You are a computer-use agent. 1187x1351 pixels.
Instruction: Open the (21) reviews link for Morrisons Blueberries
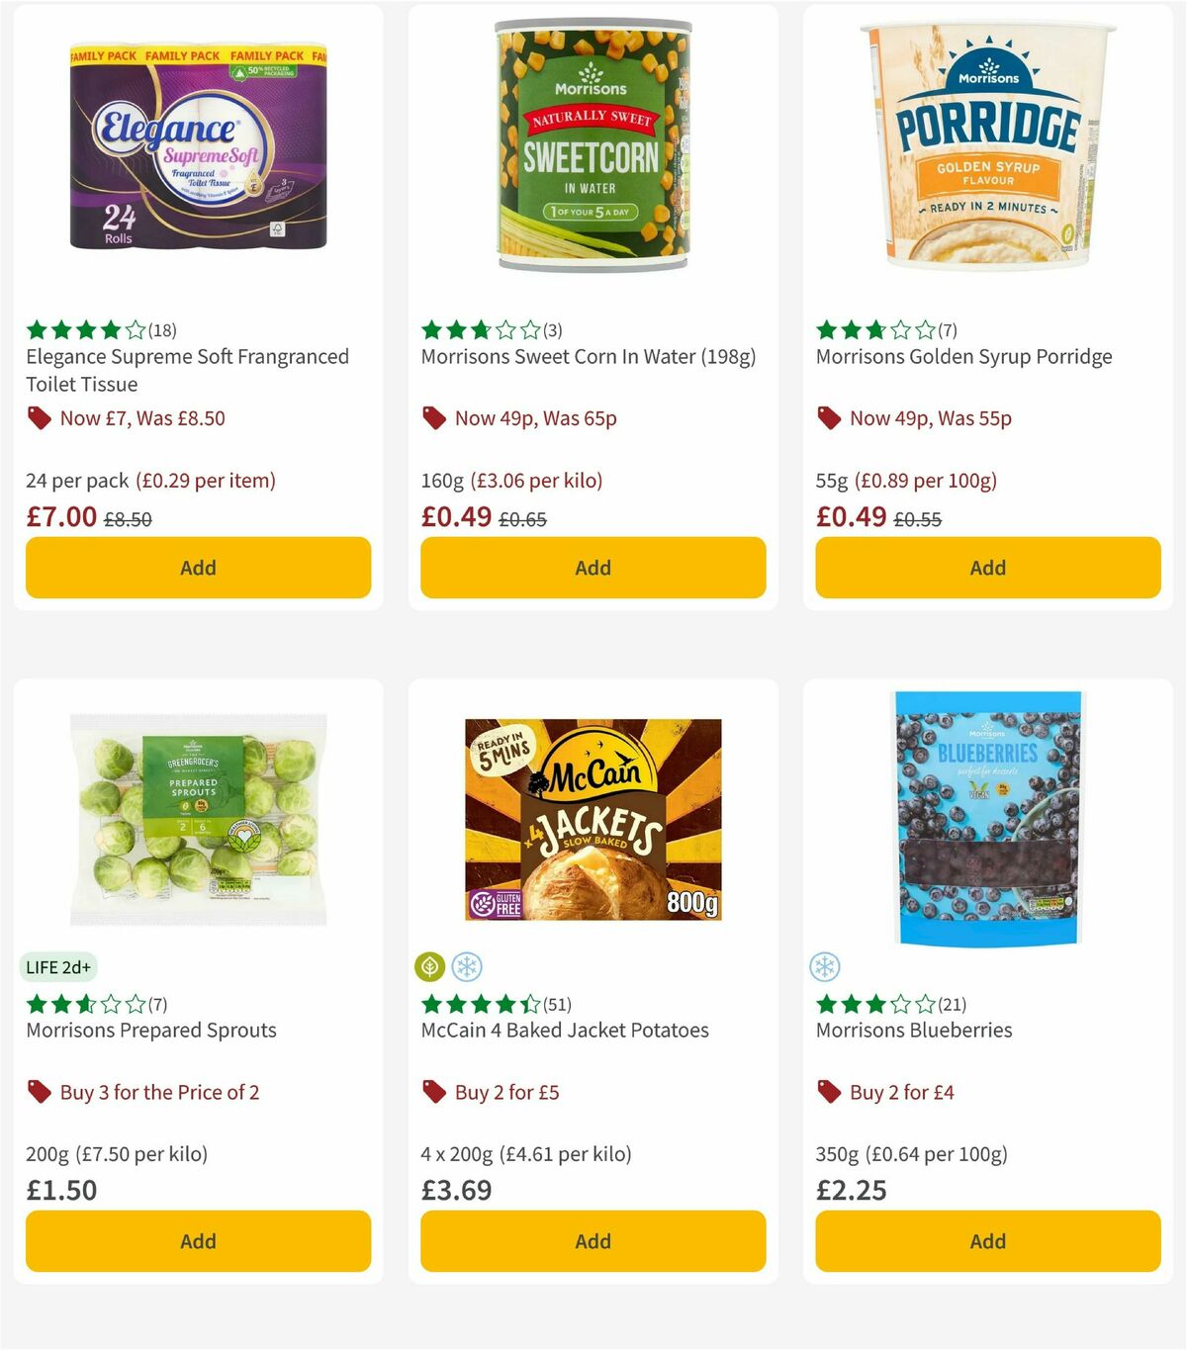952,1003
